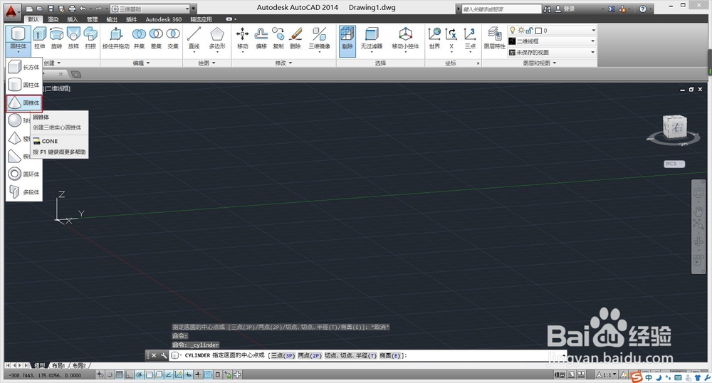
Task: Click the ViewCube 右 face
Action: (x=678, y=127)
